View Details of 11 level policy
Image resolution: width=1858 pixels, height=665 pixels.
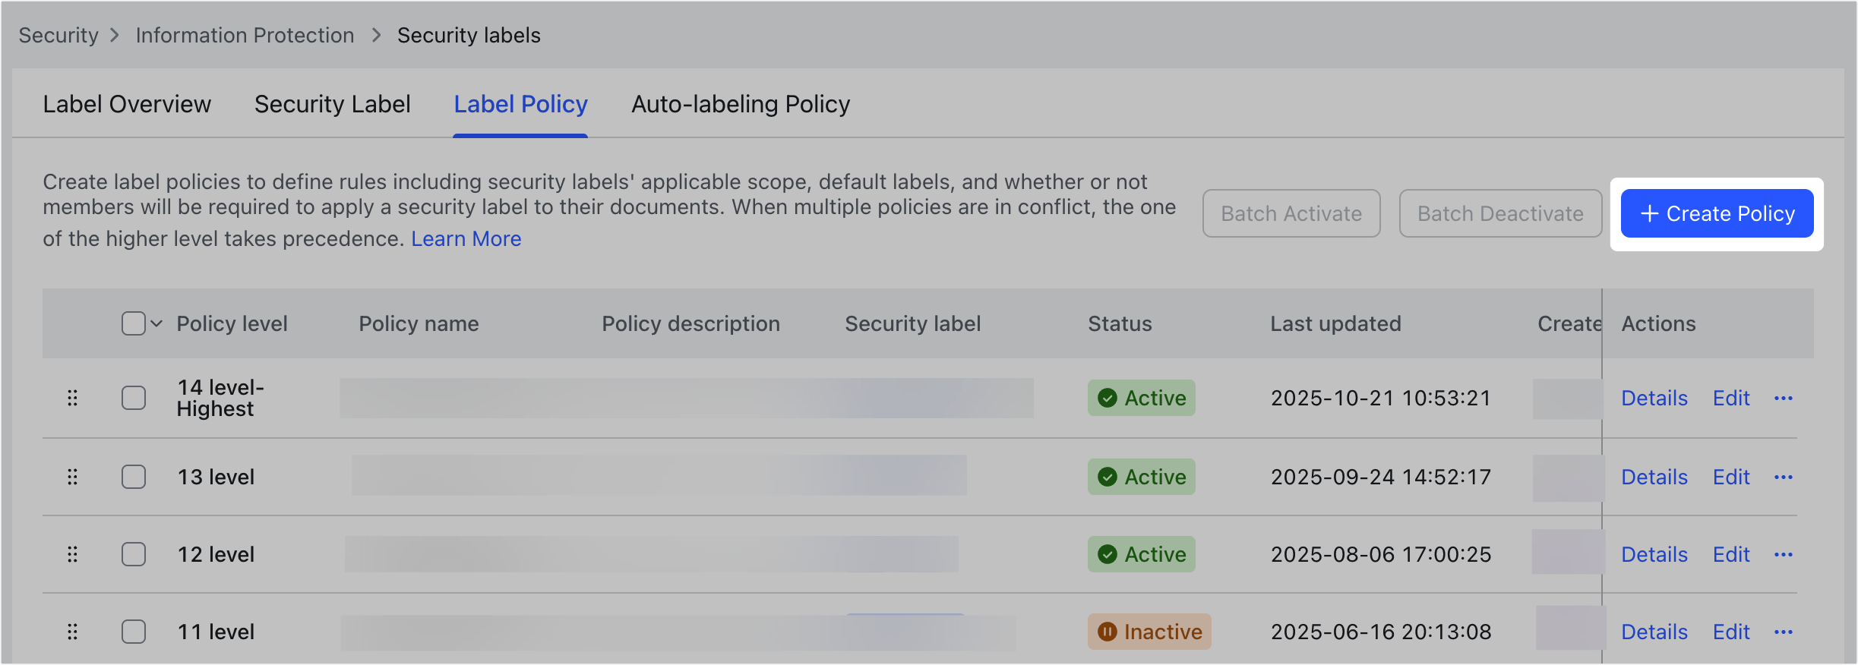pos(1654,632)
